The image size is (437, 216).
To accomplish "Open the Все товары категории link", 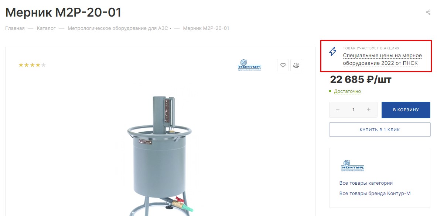I will click(x=366, y=183).
